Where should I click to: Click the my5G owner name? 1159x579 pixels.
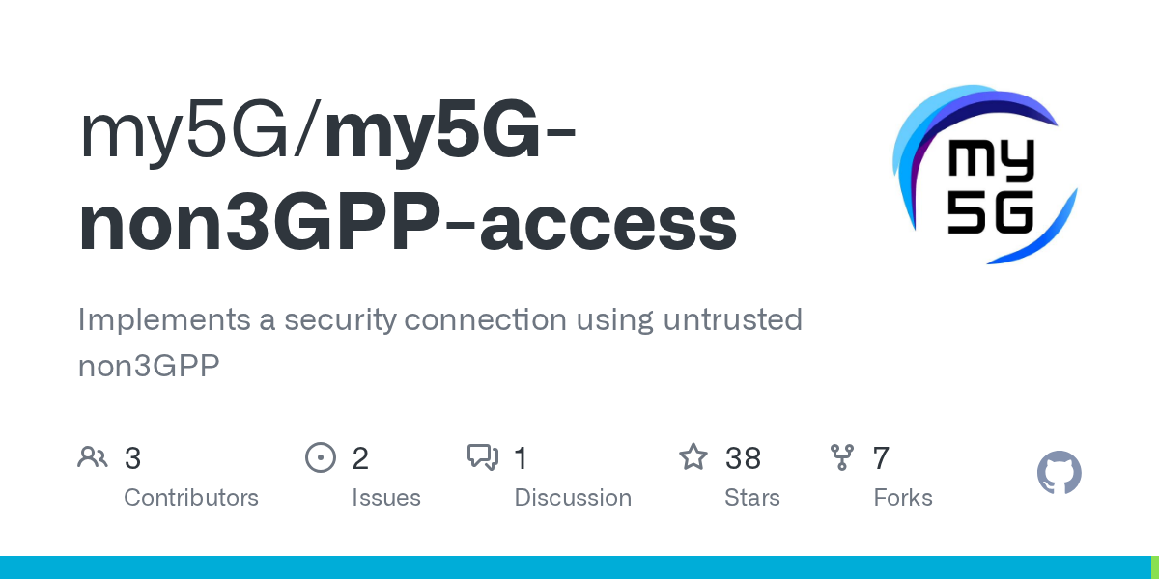[x=193, y=133]
